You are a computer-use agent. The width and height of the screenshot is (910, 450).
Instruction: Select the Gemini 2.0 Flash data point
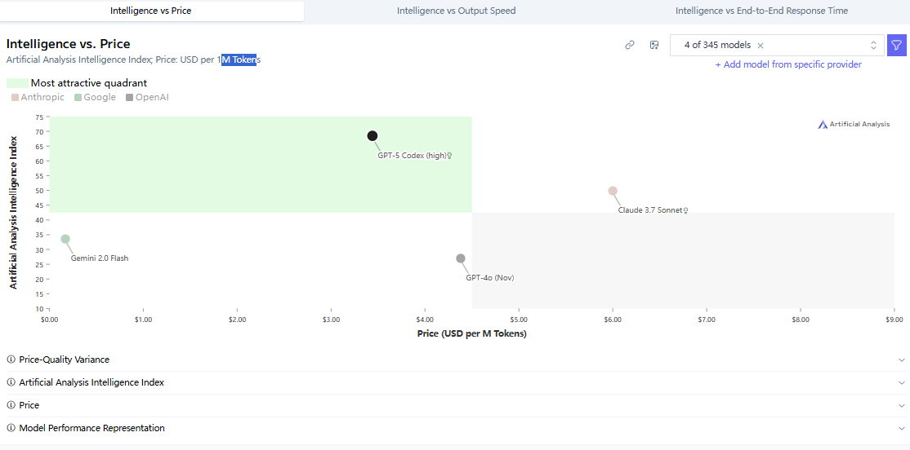click(65, 239)
